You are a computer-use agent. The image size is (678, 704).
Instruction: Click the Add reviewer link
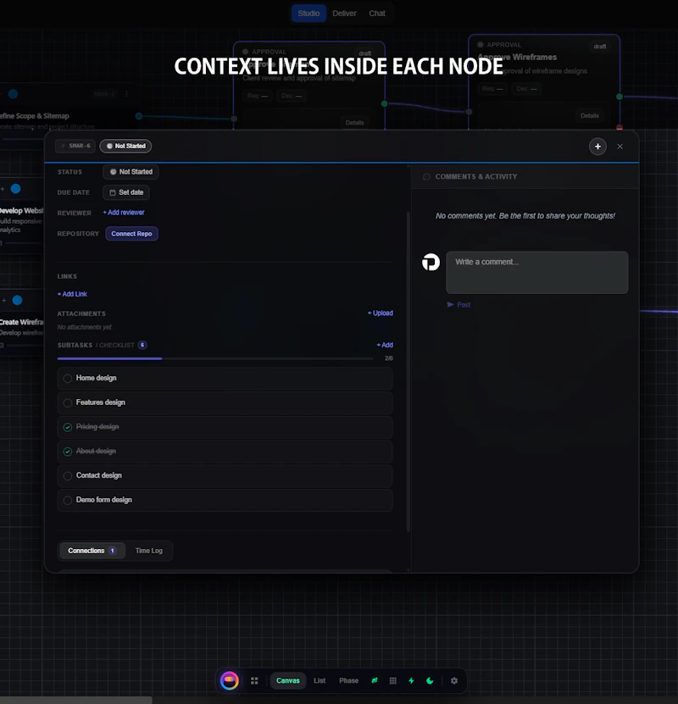coord(124,213)
